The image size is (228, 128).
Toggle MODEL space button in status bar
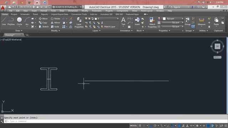click(133, 126)
